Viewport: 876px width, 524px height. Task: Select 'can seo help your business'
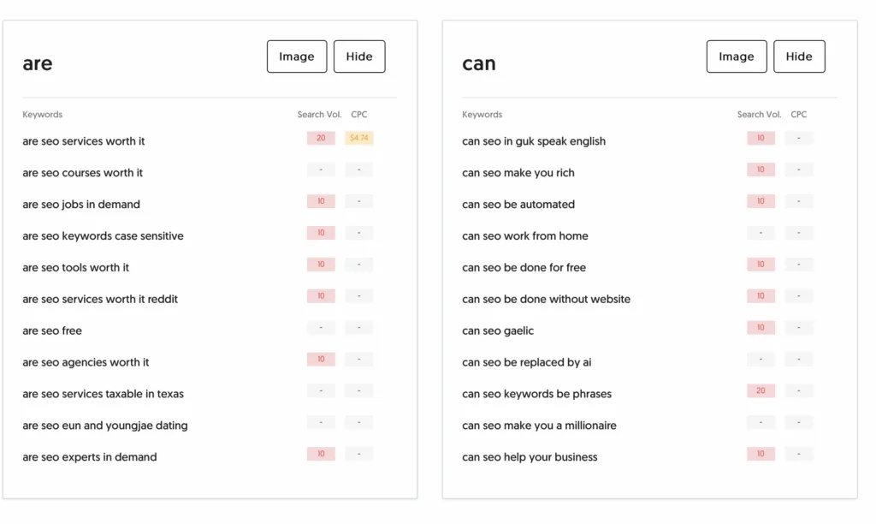pyautogui.click(x=530, y=457)
